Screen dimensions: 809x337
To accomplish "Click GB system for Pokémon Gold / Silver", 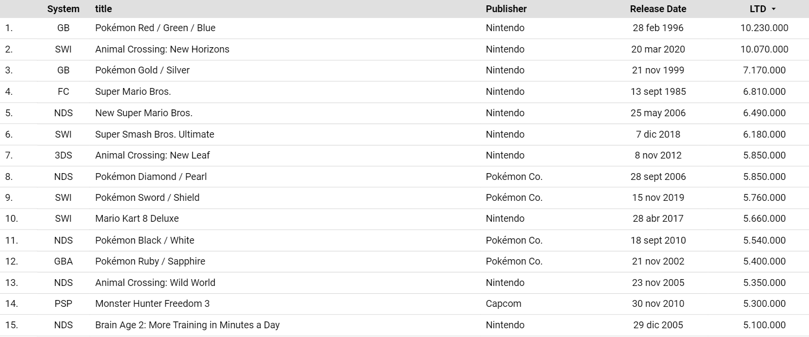I will pyautogui.click(x=63, y=70).
